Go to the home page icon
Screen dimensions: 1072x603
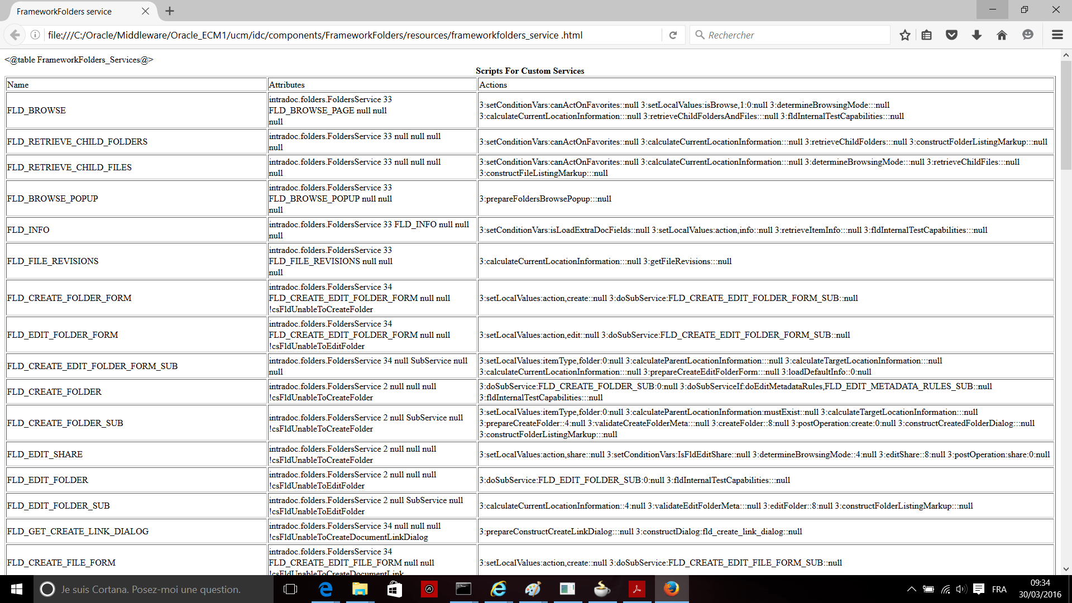1002,35
